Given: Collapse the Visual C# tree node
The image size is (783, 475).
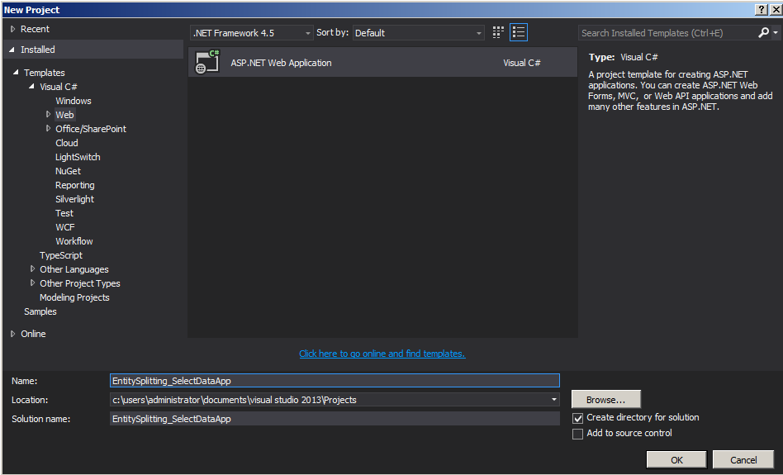Looking at the screenshot, I should coord(31,87).
